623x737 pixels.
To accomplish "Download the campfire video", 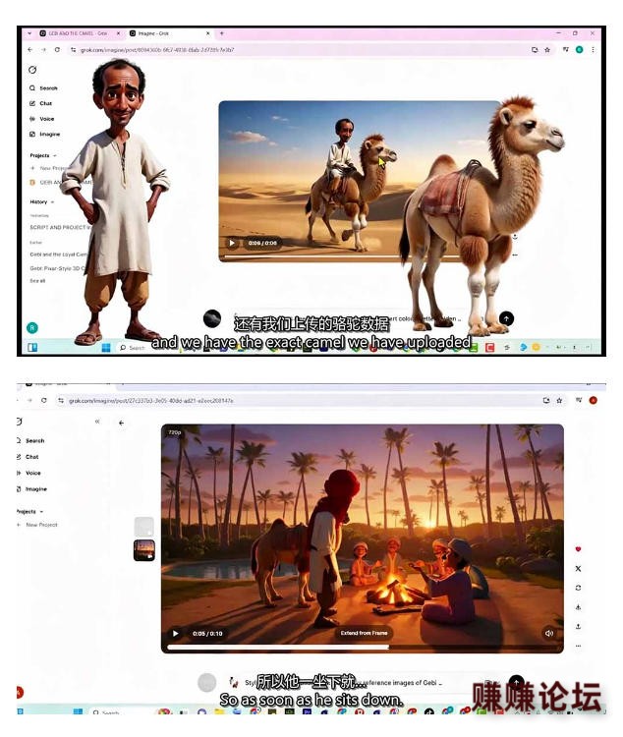I will 578,607.
